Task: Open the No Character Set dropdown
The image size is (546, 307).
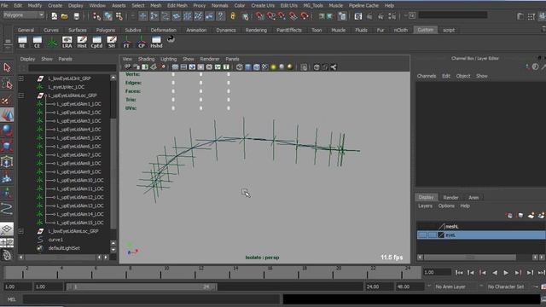Action: (506, 287)
